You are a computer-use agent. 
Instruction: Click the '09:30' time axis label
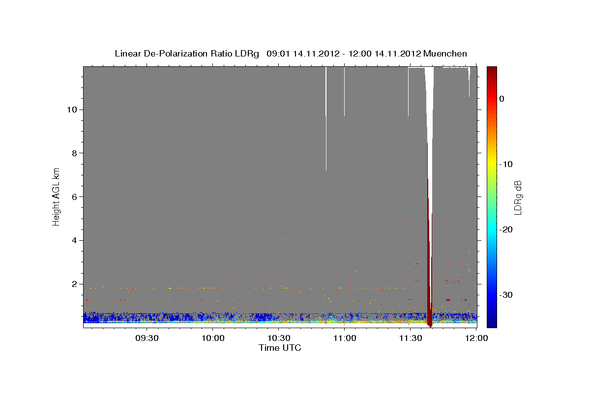point(147,338)
